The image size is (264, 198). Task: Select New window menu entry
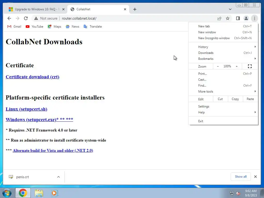point(223,32)
